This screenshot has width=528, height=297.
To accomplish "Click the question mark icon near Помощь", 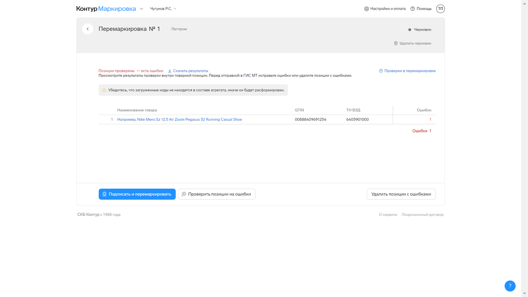I will point(413,9).
